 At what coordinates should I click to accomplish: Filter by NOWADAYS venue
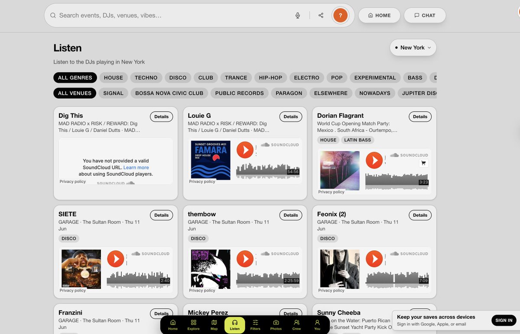coord(375,93)
